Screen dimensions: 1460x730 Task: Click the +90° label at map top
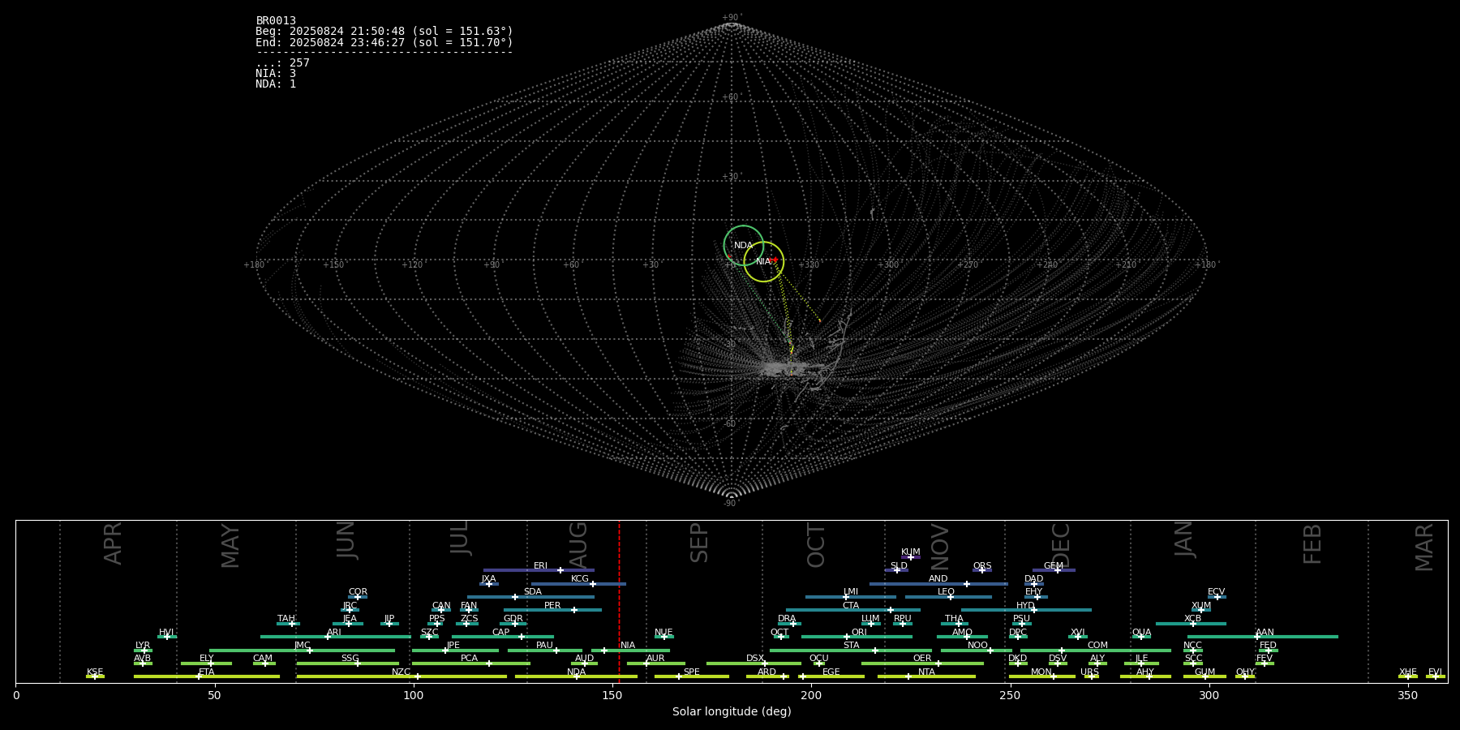click(x=732, y=18)
